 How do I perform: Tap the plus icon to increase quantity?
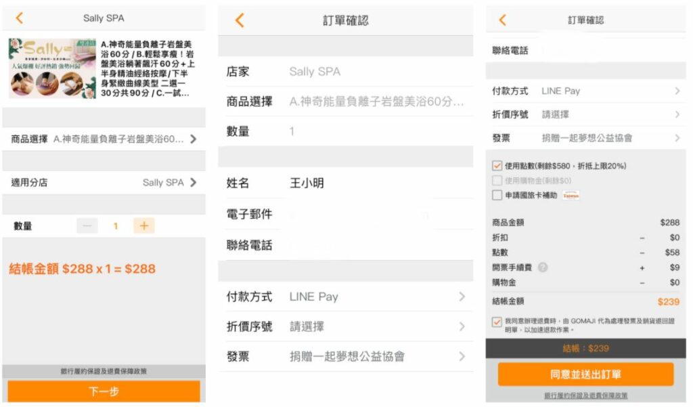tap(143, 226)
